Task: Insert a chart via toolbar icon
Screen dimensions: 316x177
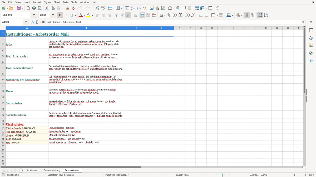Action: [157, 8]
